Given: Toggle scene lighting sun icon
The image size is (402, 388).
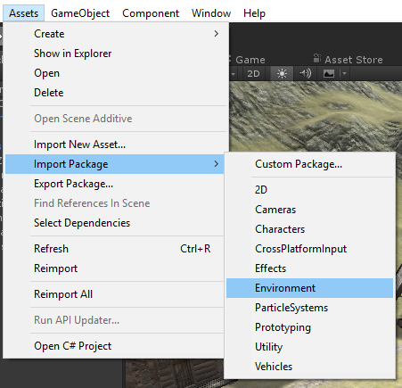Looking at the screenshot, I should click(x=282, y=73).
